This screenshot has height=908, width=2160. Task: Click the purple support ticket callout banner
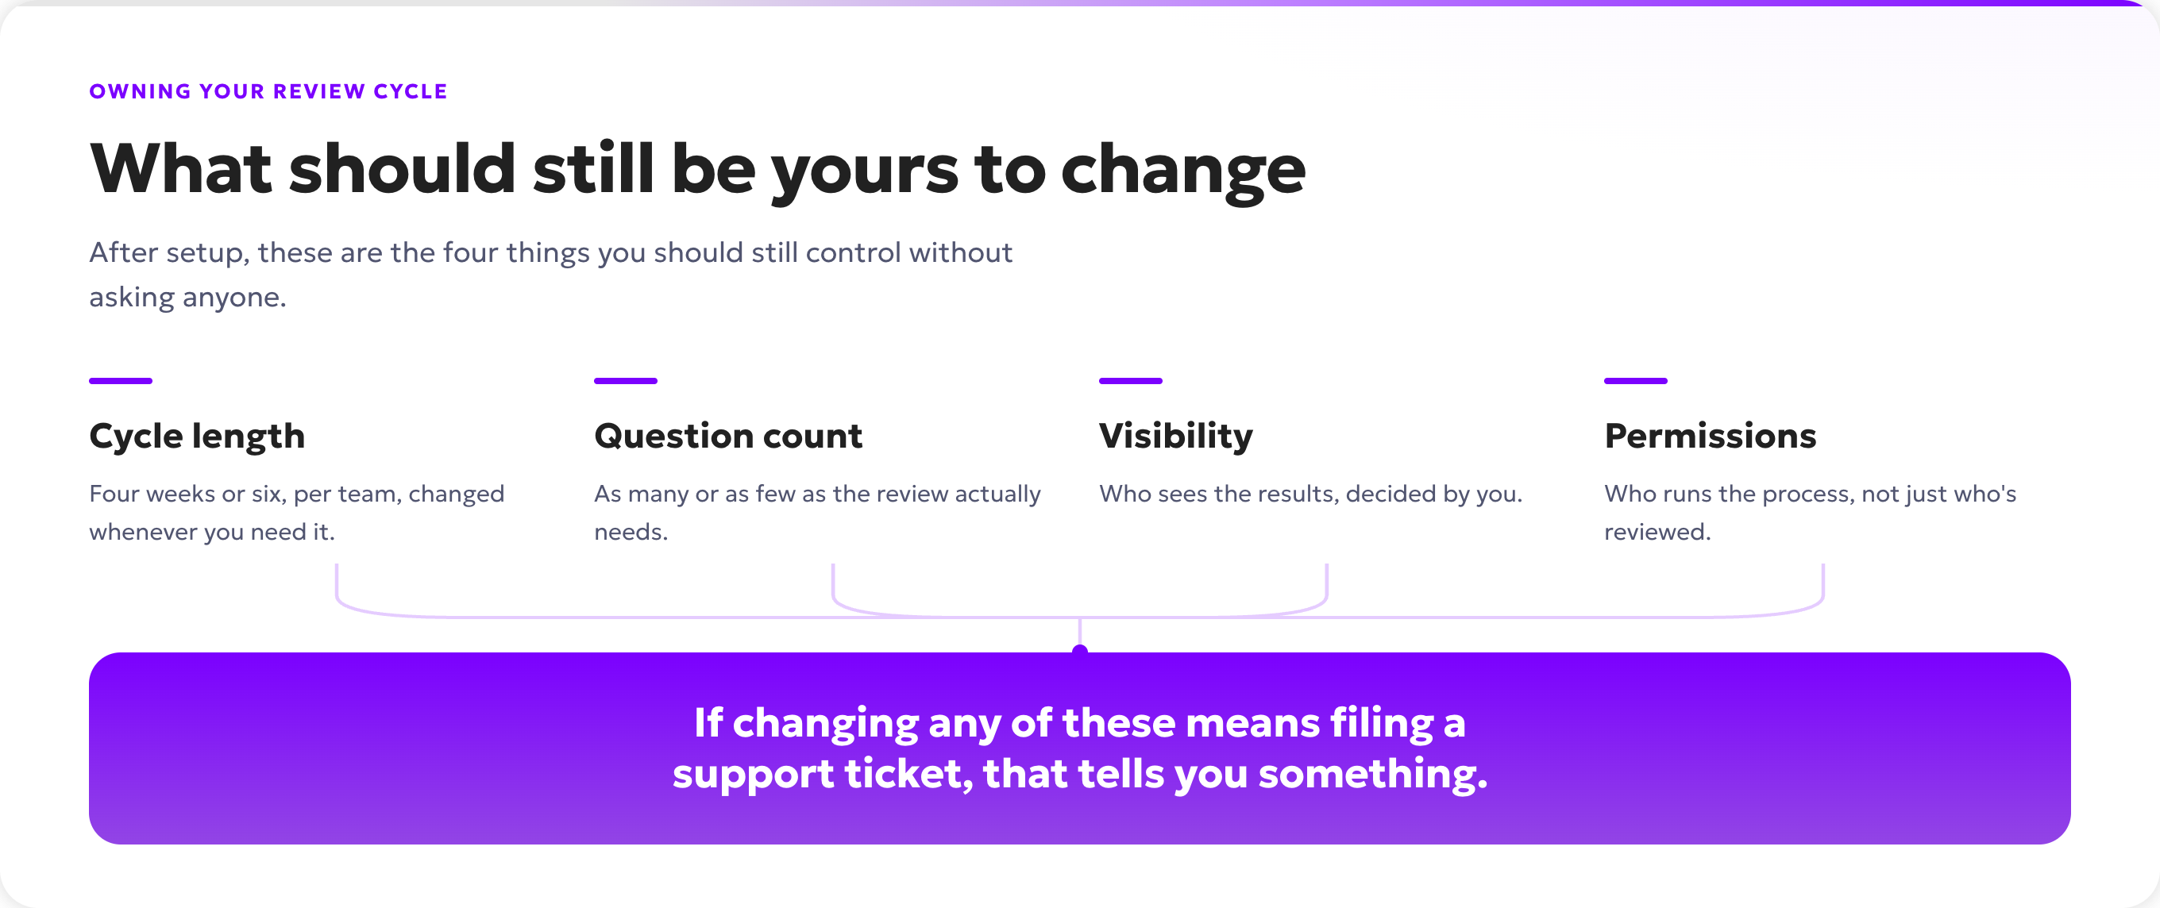click(x=1080, y=748)
